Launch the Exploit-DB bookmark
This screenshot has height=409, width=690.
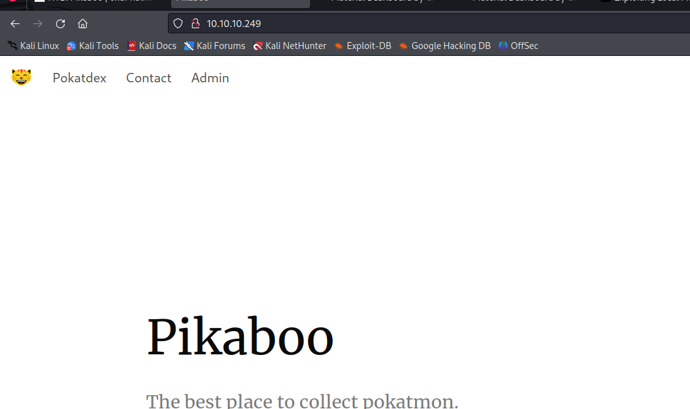(363, 46)
